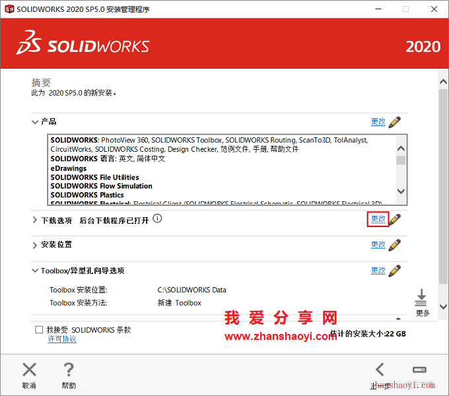Viewport: 449px width, 396px height.
Task: Click main page scrollbar up arrow
Action: (443, 82)
